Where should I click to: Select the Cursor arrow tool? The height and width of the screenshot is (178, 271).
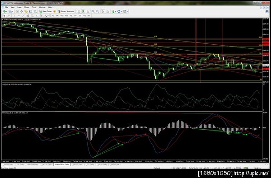[x=4, y=16]
